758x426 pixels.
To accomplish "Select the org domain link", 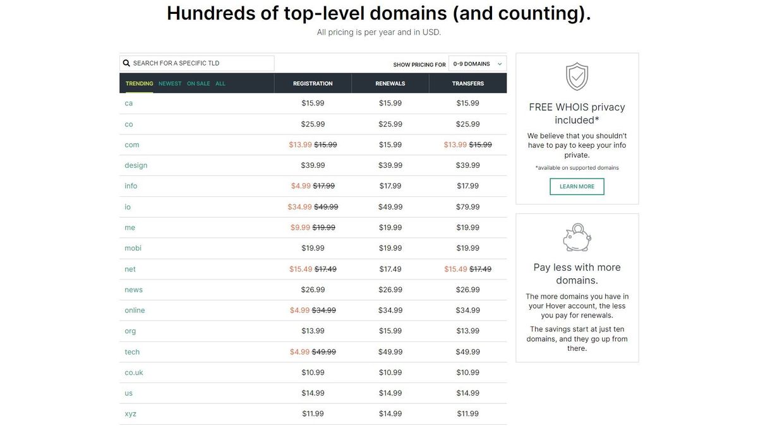I will point(130,331).
